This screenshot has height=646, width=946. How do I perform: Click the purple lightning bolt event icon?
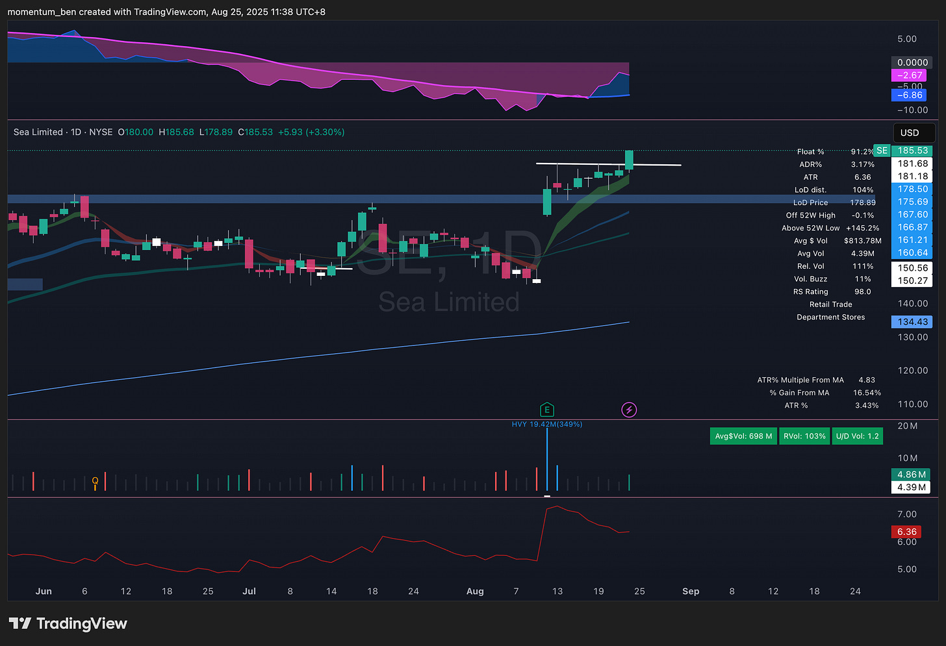[629, 410]
